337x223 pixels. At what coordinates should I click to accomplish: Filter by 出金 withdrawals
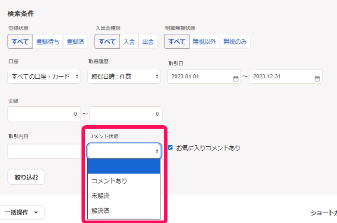(148, 41)
